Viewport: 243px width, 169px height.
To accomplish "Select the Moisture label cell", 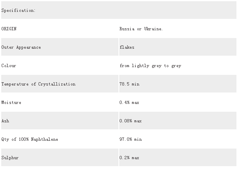I will pyautogui.click(x=60, y=102).
